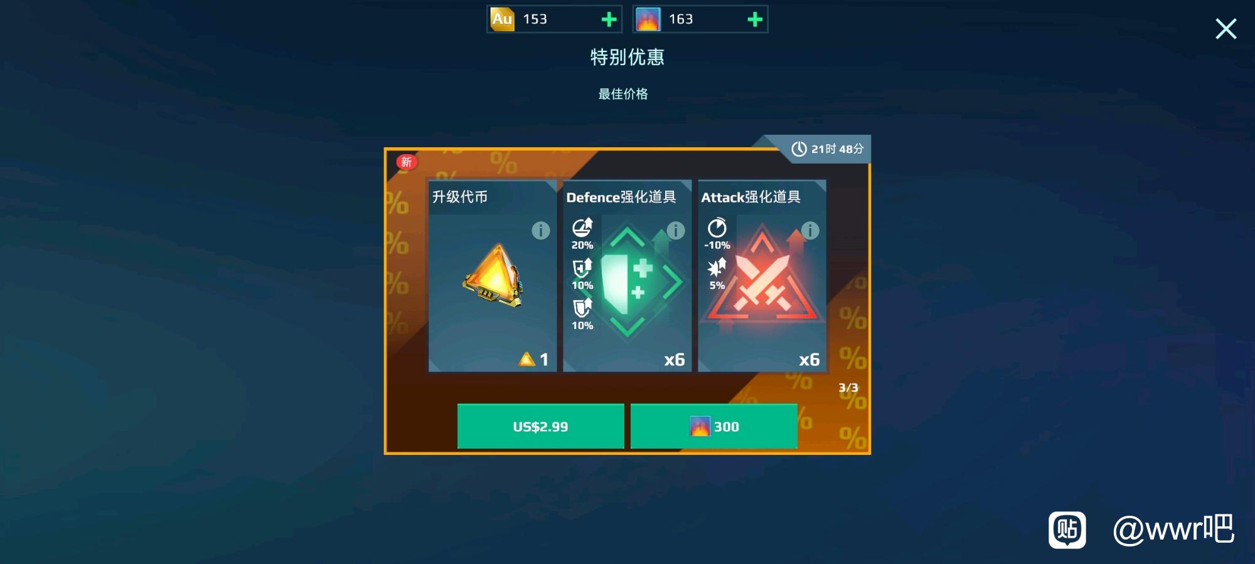The width and height of the screenshot is (1255, 564).
Task: Tap the 5% damage stat icon
Action: 717,268
